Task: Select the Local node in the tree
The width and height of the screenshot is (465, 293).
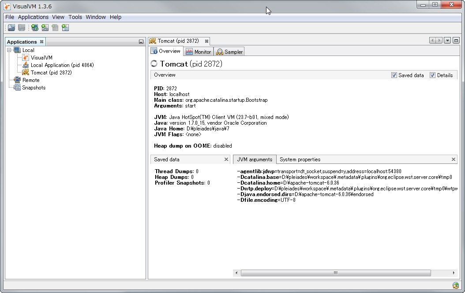Action: (x=28, y=50)
